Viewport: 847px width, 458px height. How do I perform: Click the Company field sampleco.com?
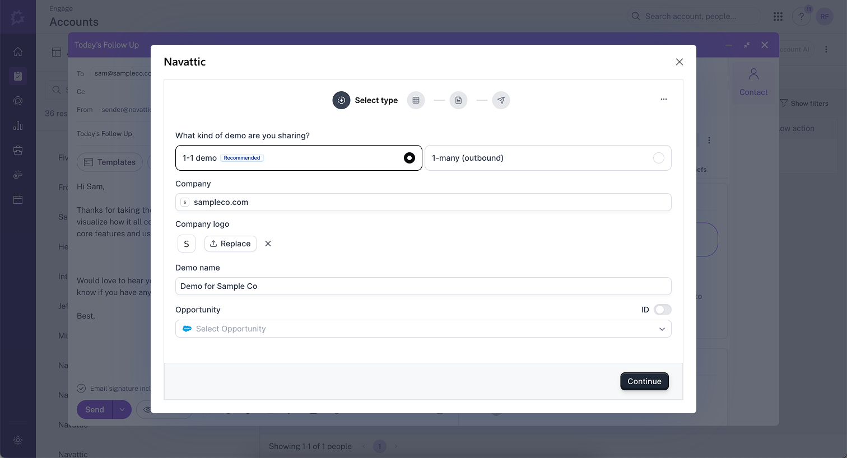423,202
